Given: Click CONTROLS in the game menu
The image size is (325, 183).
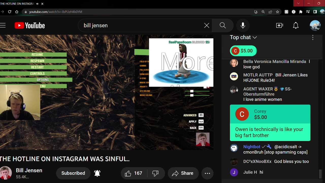Looking at the screenshot, I should coord(33,73).
